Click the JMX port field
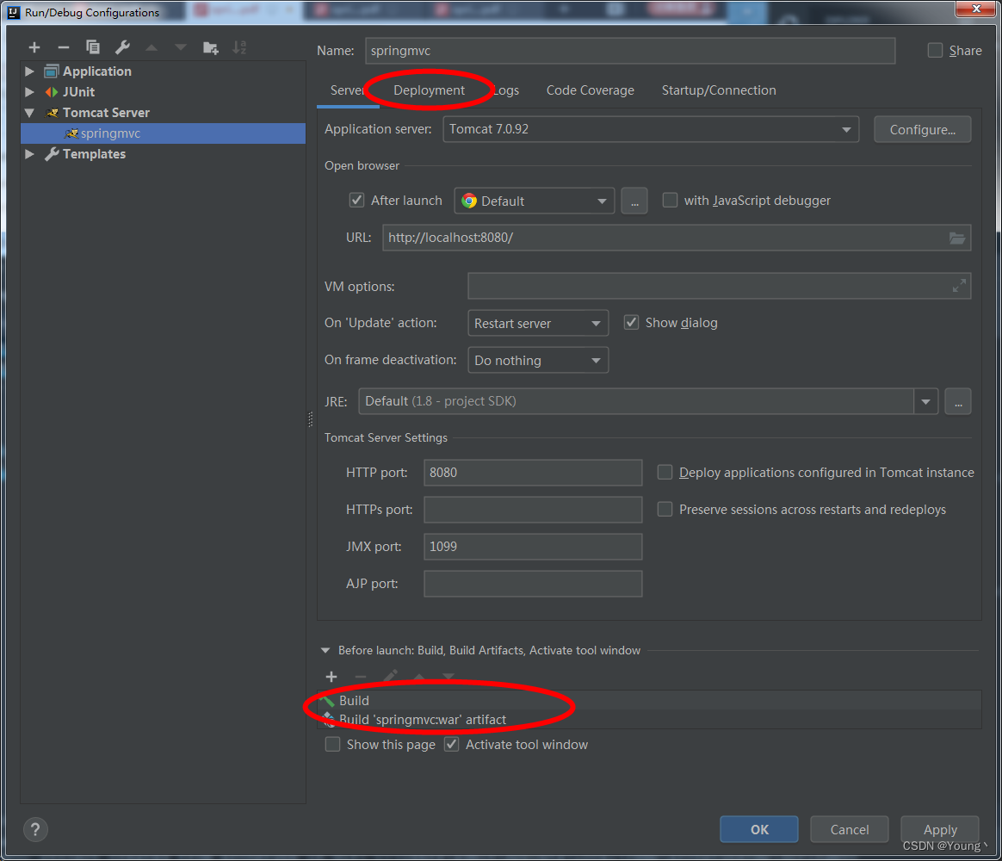Image resolution: width=1002 pixels, height=861 pixels. (x=533, y=547)
